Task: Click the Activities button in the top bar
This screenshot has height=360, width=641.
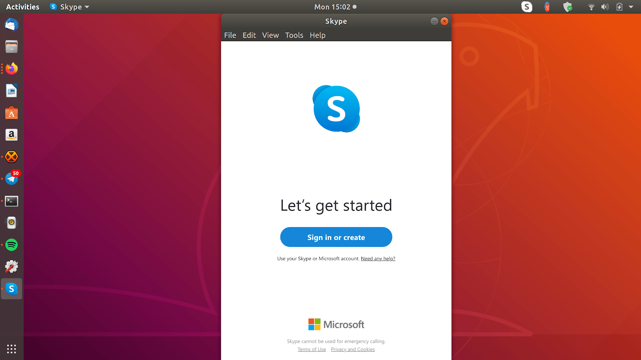Action: pos(23,7)
